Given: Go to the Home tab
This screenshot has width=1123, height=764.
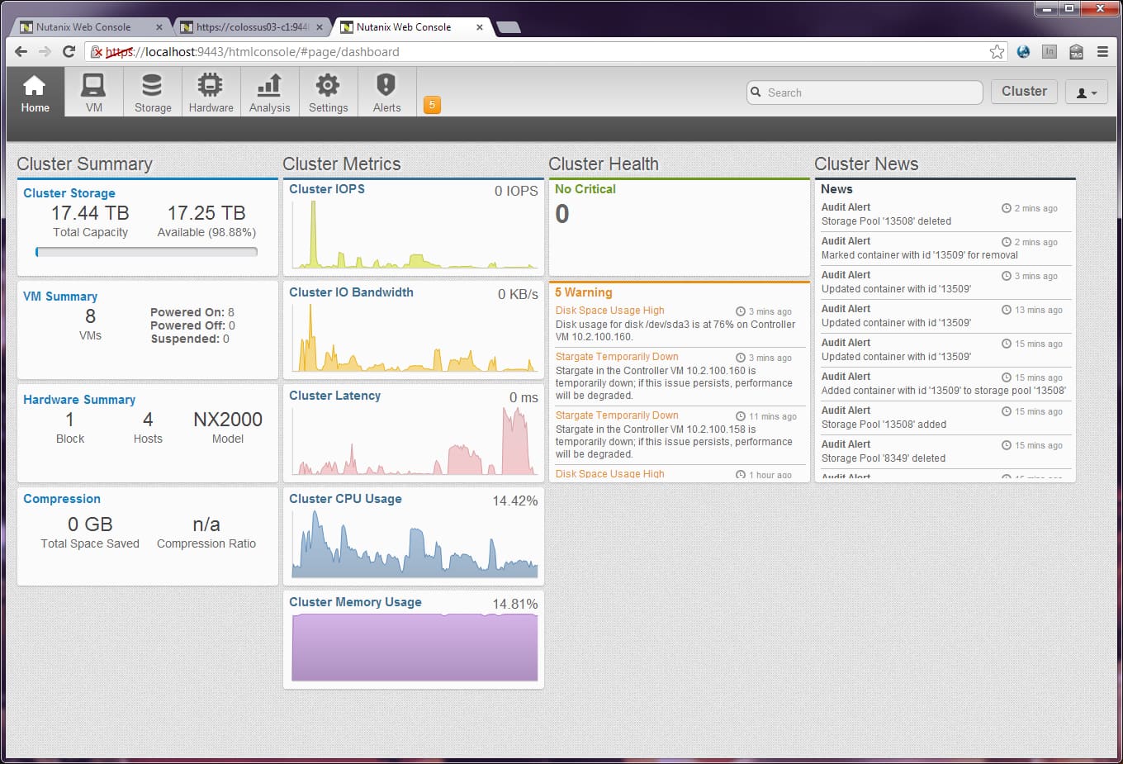Looking at the screenshot, I should coord(36,92).
